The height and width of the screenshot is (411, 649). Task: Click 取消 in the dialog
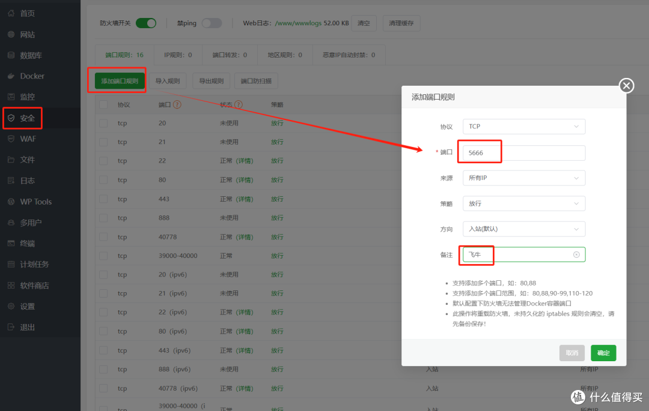click(572, 353)
